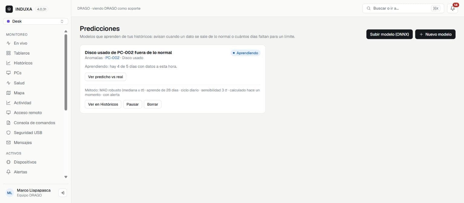
Task: Click the INDUXA logo icon
Action: click(9, 9)
